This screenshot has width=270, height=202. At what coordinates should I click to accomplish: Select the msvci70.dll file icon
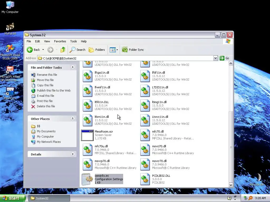145,150
